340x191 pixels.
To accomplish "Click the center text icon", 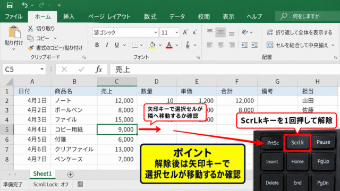I will coord(220,45).
